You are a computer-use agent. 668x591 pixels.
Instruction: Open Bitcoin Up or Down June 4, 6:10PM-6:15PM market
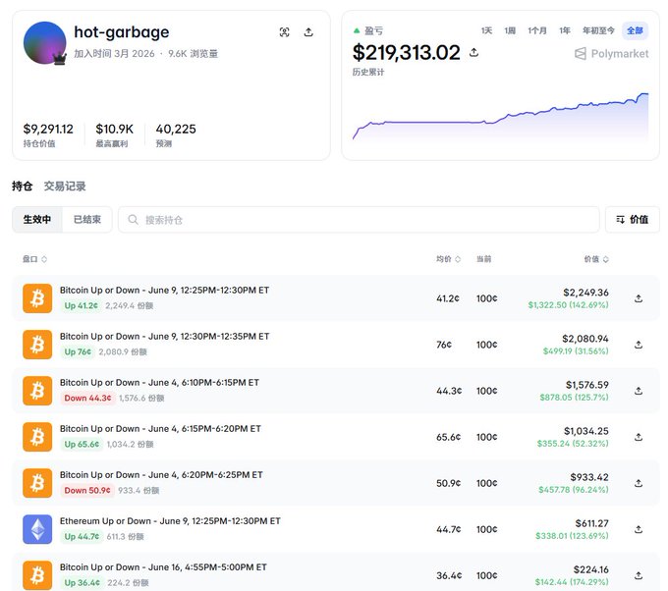click(159, 382)
